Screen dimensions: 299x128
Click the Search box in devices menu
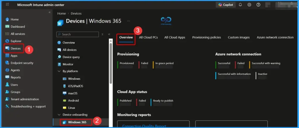pos(77,34)
